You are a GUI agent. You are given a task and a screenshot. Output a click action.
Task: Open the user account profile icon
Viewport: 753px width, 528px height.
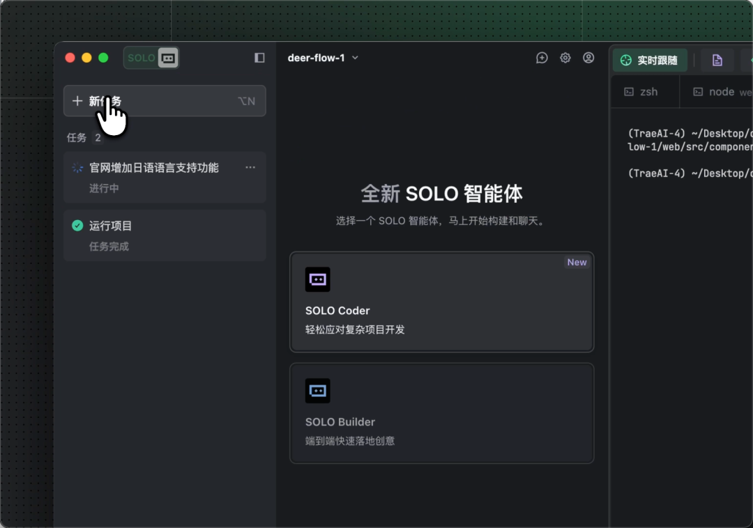pyautogui.click(x=588, y=58)
